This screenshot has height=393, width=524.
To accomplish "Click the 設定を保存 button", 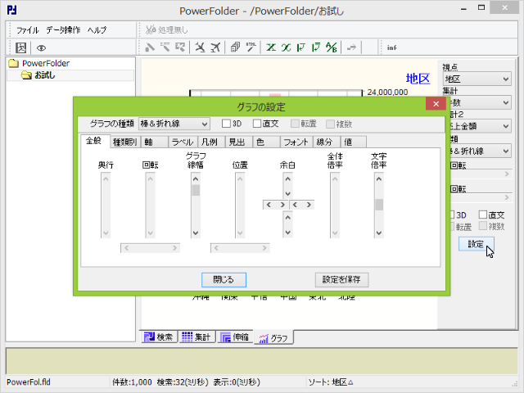I will [341, 280].
